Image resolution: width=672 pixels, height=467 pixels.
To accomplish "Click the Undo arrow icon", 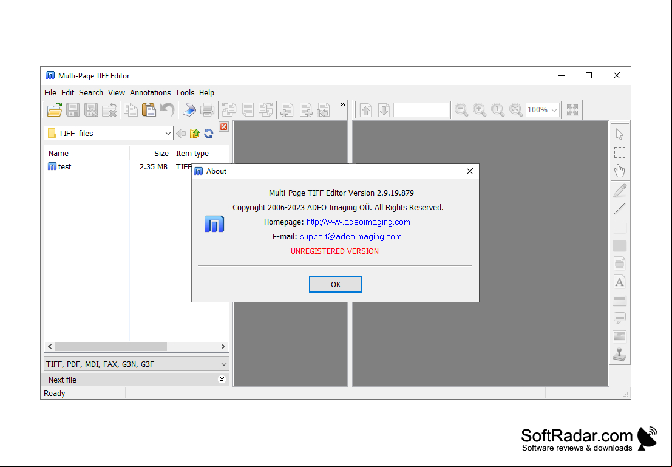I will click(167, 110).
